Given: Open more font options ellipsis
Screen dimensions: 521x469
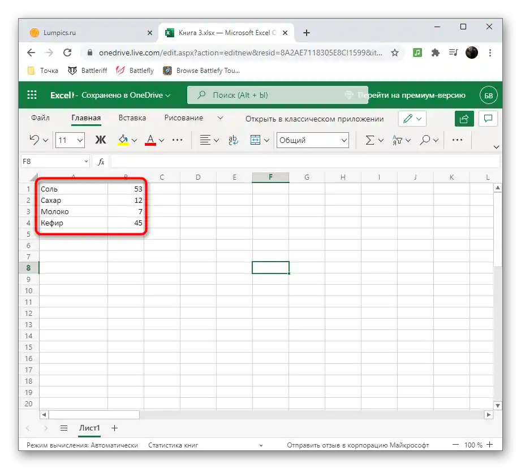Looking at the screenshot, I should coord(178,140).
